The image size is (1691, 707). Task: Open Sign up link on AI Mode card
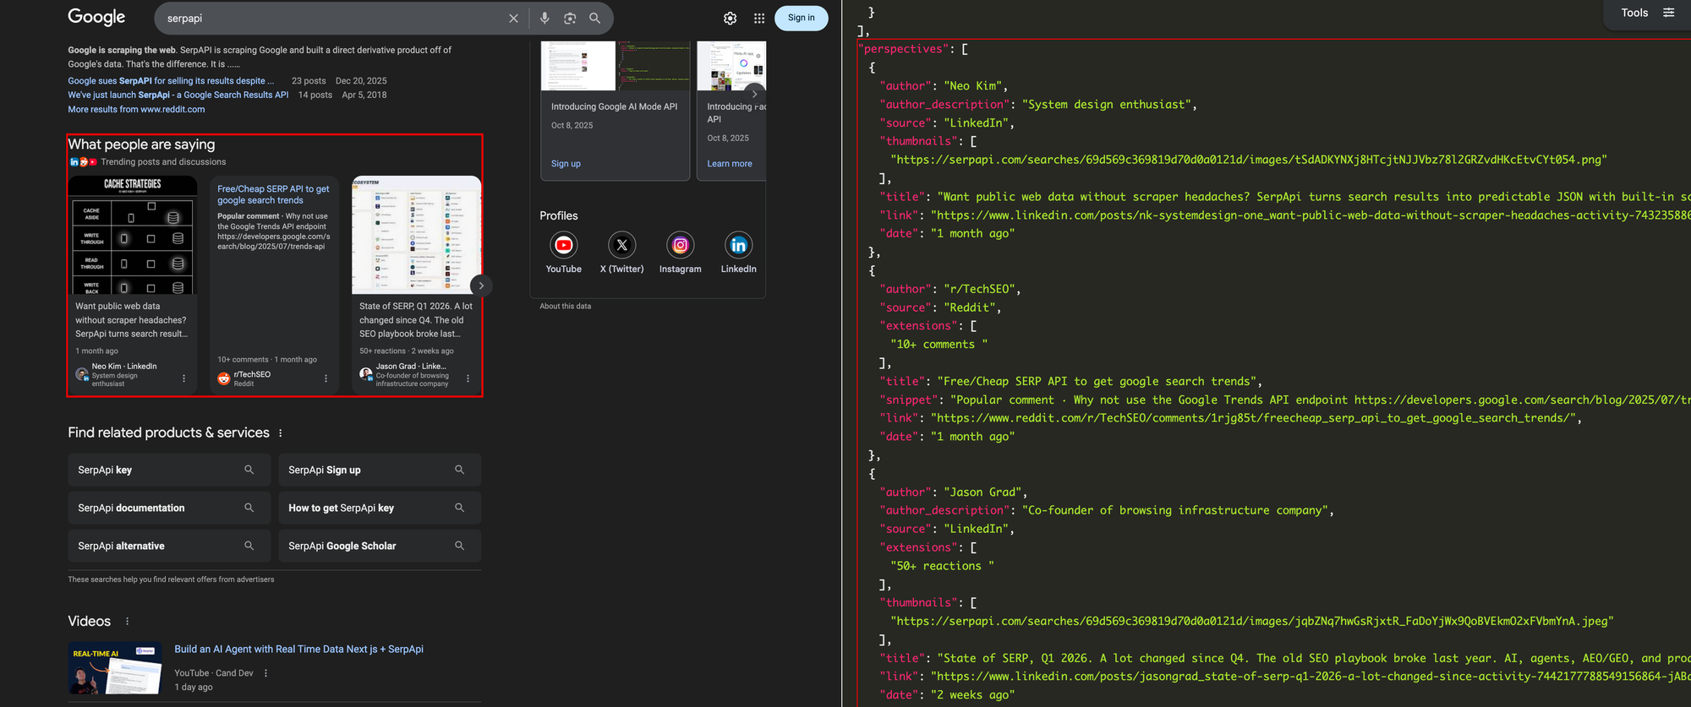566,164
